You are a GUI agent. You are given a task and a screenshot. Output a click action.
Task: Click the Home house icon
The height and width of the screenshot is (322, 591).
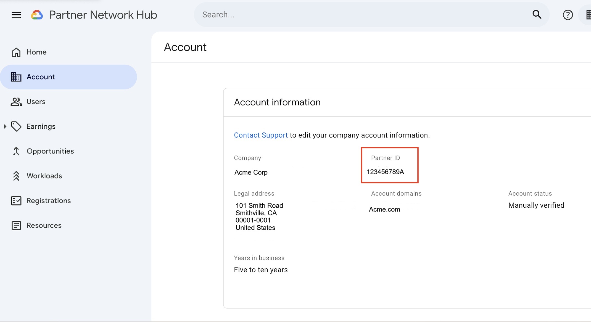pos(16,52)
